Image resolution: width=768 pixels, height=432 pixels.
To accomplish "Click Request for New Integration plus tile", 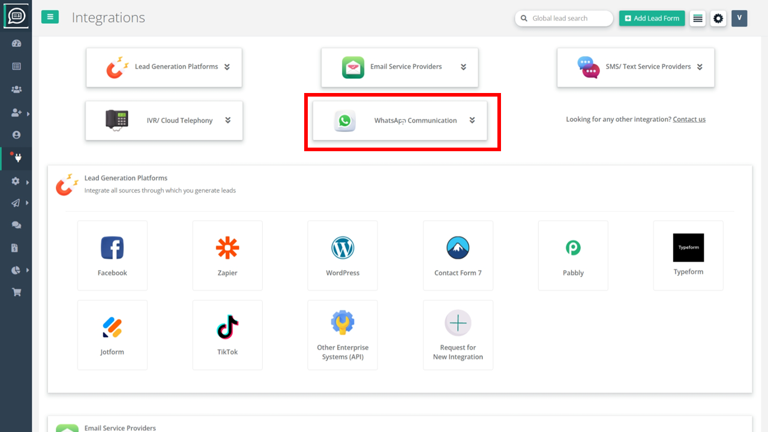I will pyautogui.click(x=458, y=335).
